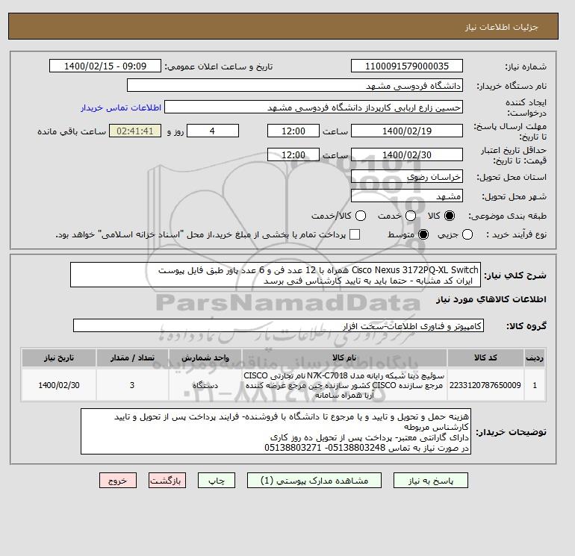
Task: Click the N7K-C7018 product name cell
Action: coord(344,385)
